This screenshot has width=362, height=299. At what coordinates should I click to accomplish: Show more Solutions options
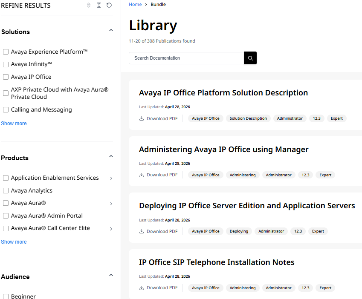pyautogui.click(x=14, y=124)
